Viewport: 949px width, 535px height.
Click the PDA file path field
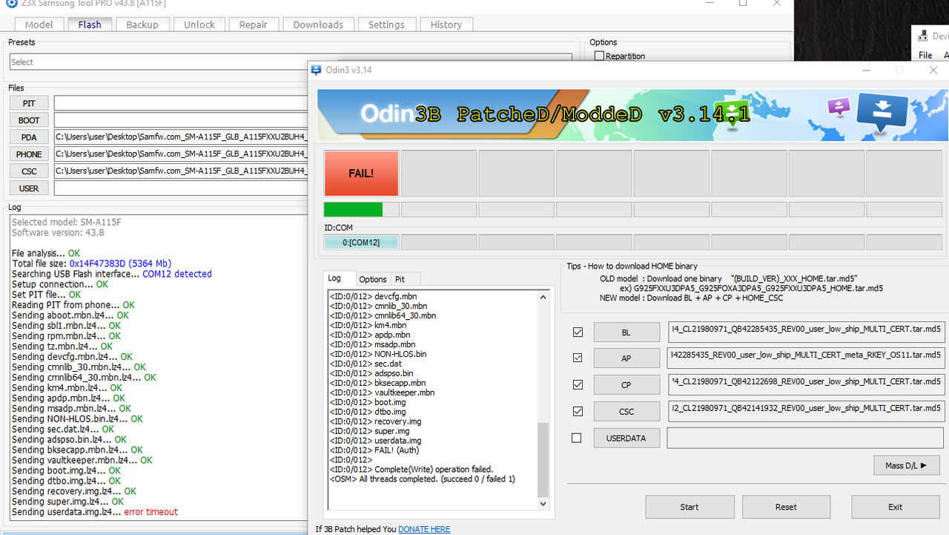point(181,137)
